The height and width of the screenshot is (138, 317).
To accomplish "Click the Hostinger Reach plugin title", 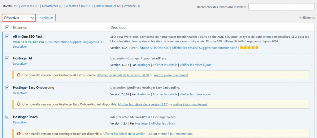I will [25, 117].
